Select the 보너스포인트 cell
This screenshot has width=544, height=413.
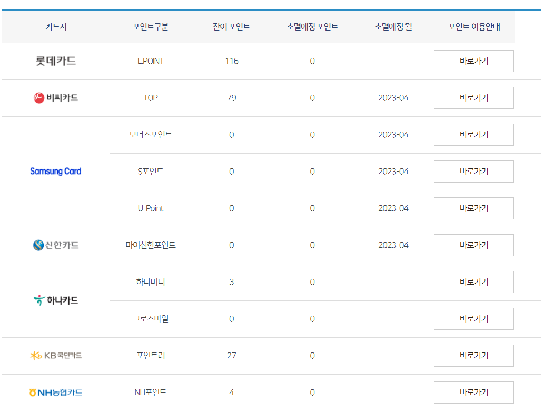click(151, 135)
